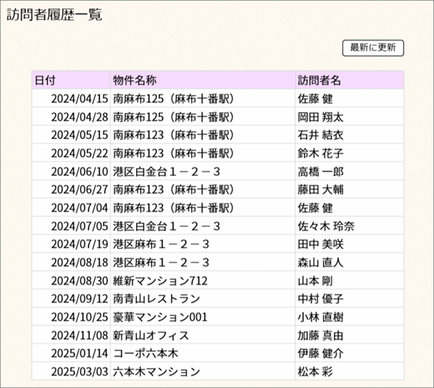Click visitor name 佐々木 玲奈
The image size is (434, 388).
[326, 227]
